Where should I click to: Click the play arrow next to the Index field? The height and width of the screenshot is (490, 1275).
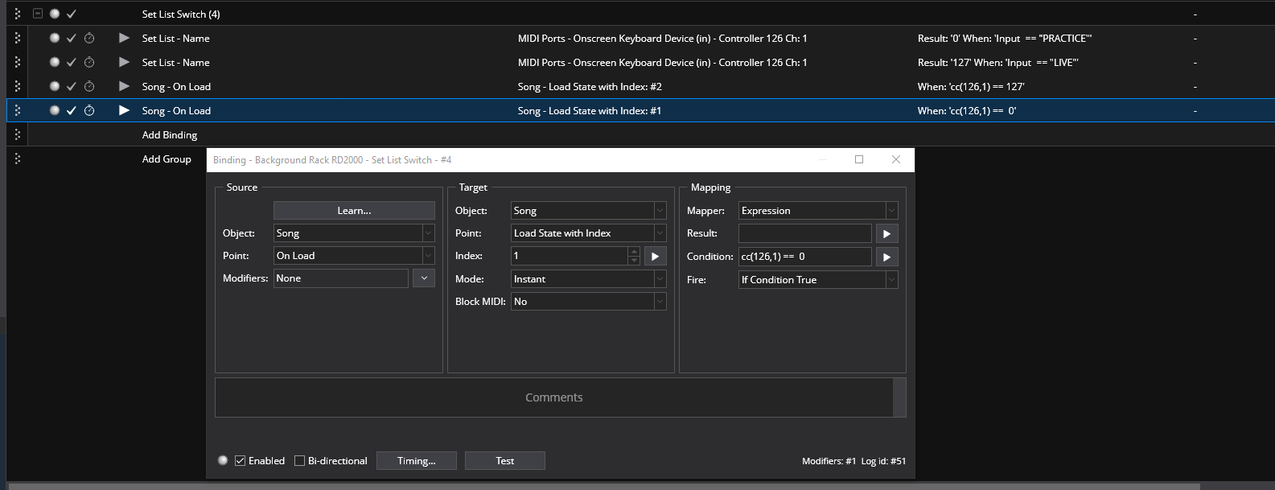(655, 256)
